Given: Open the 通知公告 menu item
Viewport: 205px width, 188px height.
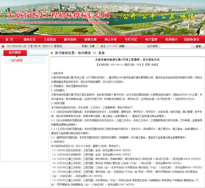Looking at the screenshot, I should [29, 39].
